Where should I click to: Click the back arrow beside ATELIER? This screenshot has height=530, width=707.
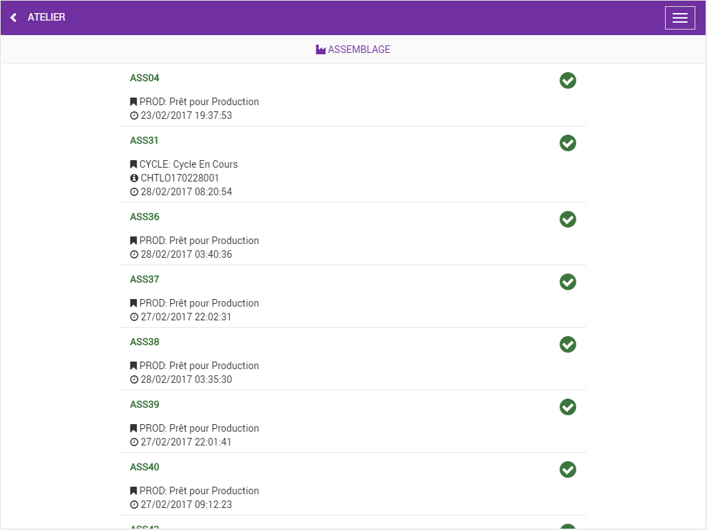pyautogui.click(x=14, y=17)
